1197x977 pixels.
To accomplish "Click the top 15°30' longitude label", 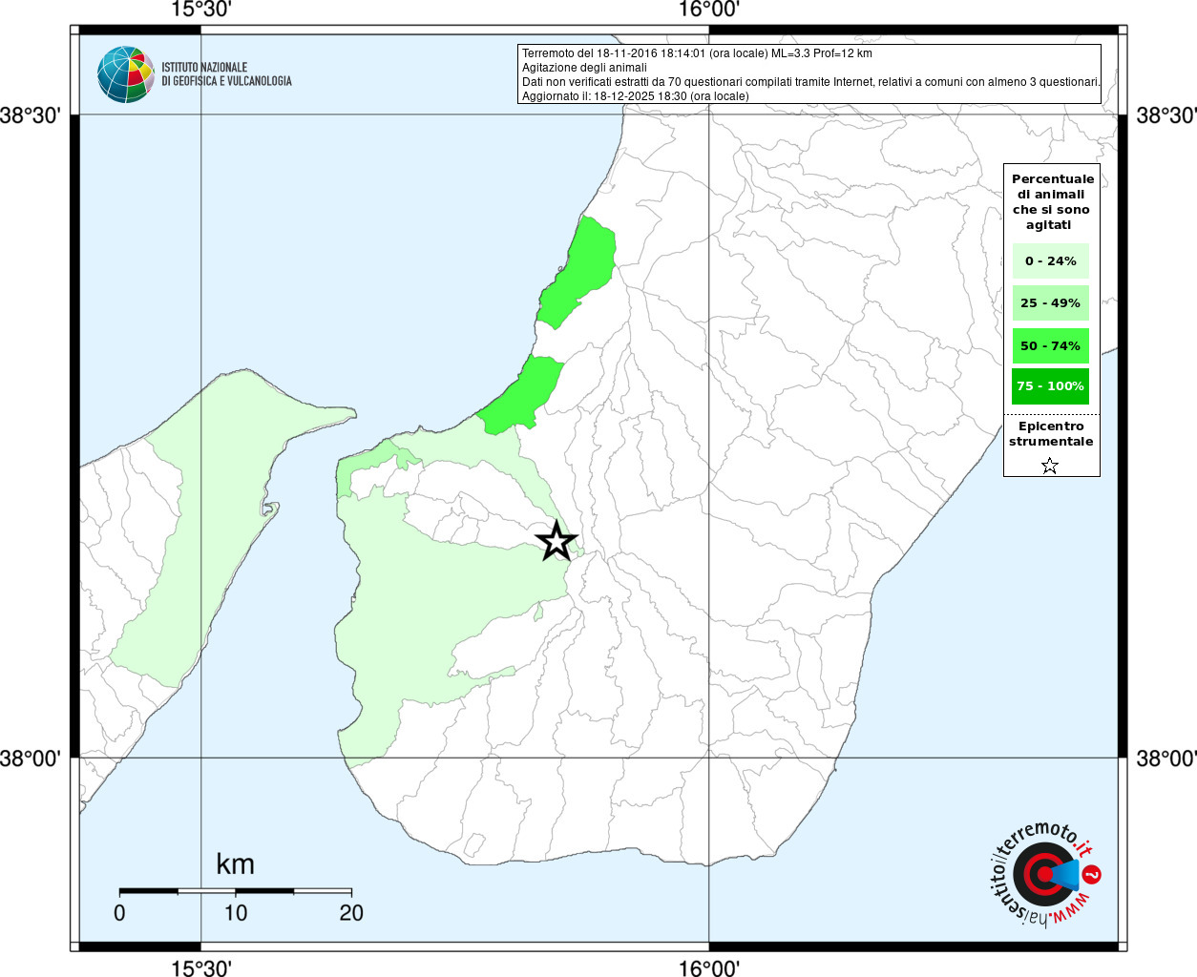I will click(200, 10).
